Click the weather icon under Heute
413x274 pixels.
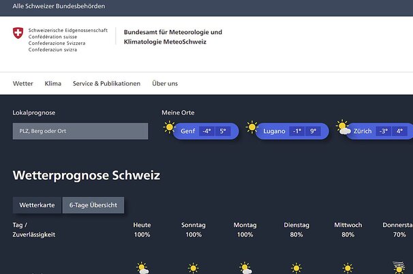pos(142,268)
